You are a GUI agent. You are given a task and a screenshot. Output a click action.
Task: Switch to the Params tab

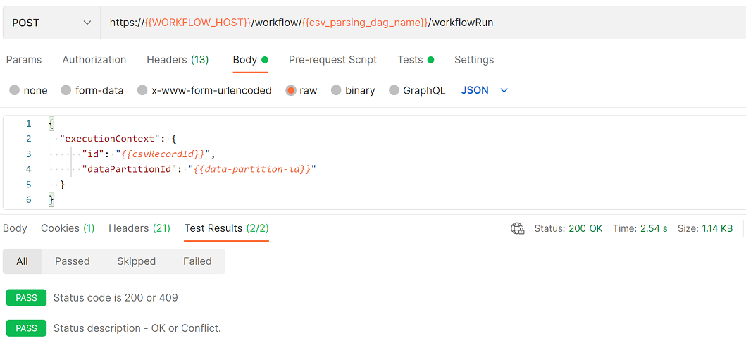coord(24,60)
